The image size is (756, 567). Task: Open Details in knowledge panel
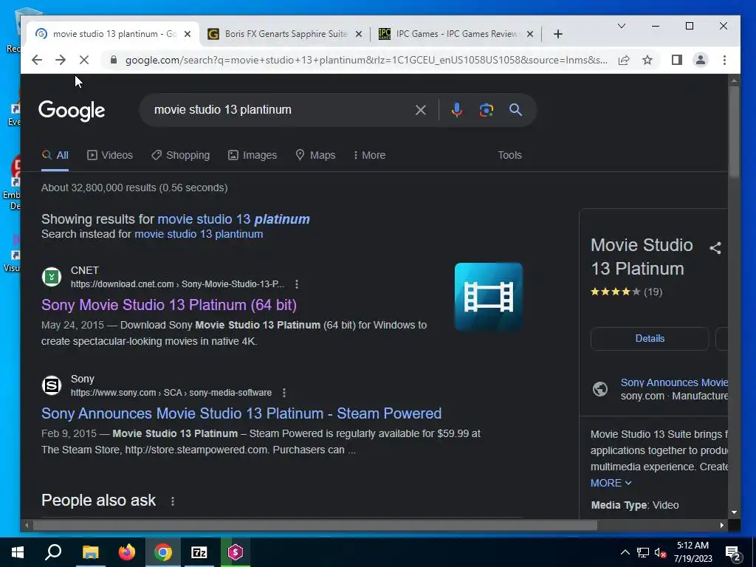pos(650,338)
